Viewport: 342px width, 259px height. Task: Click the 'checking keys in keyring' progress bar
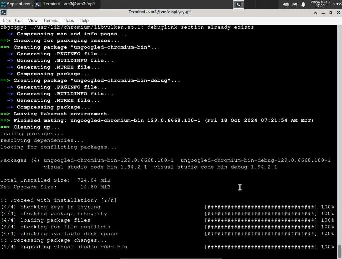[261, 207]
